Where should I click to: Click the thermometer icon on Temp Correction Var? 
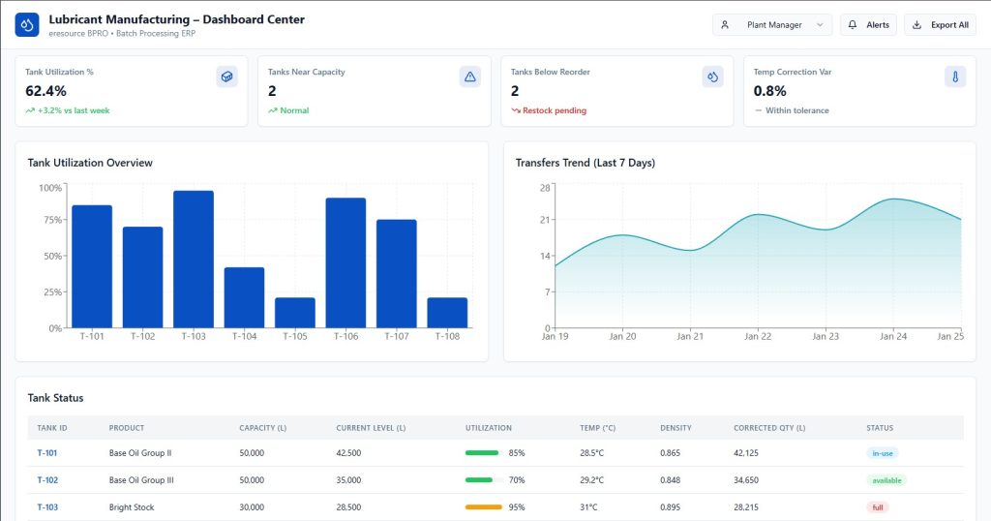coord(955,77)
